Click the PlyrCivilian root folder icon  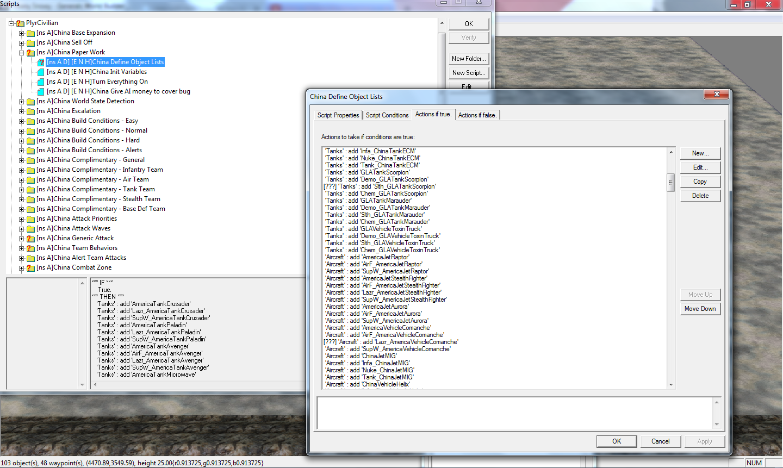pos(20,23)
